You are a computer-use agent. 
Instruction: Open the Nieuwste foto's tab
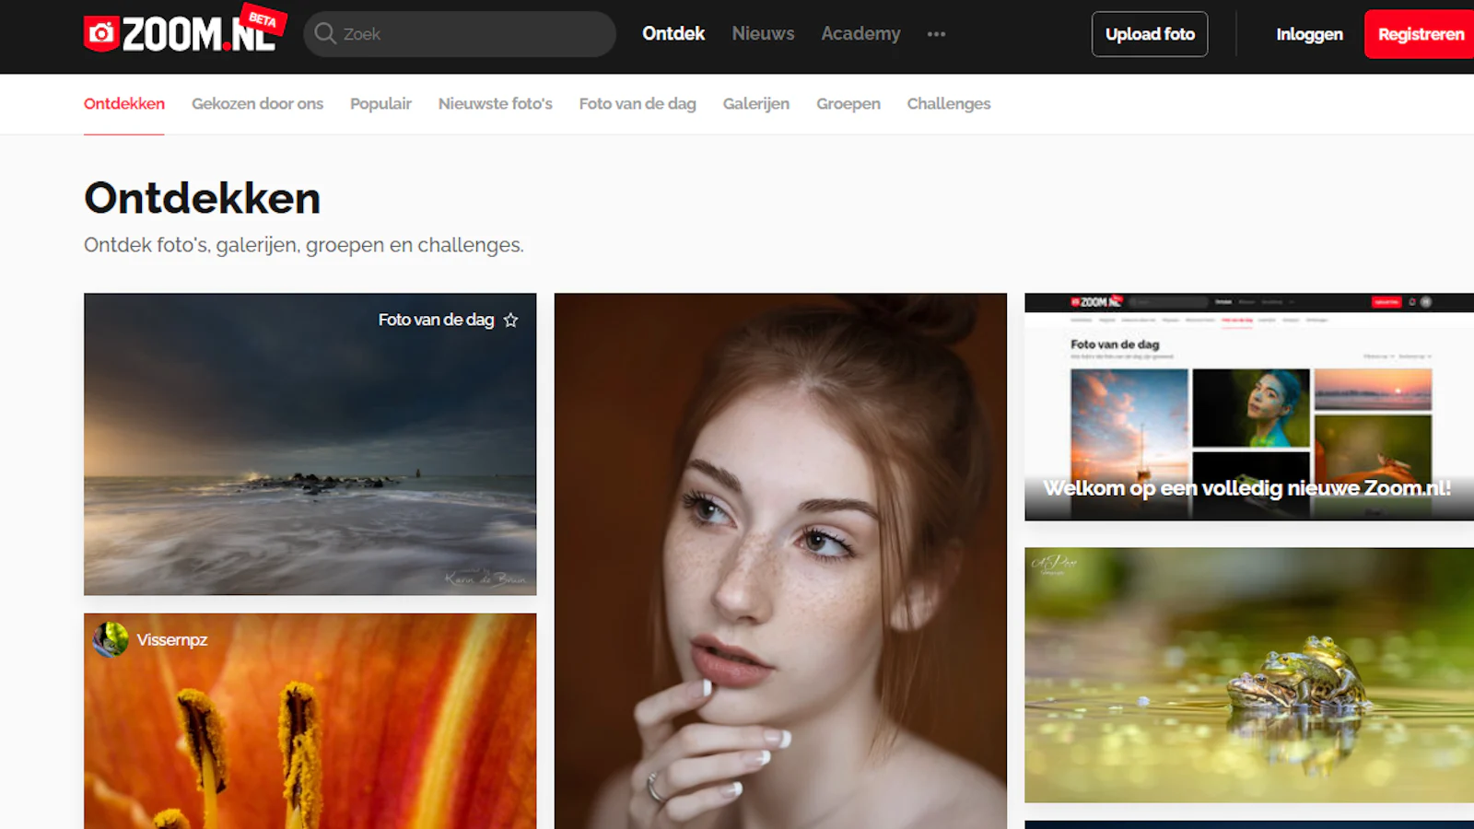[496, 104]
